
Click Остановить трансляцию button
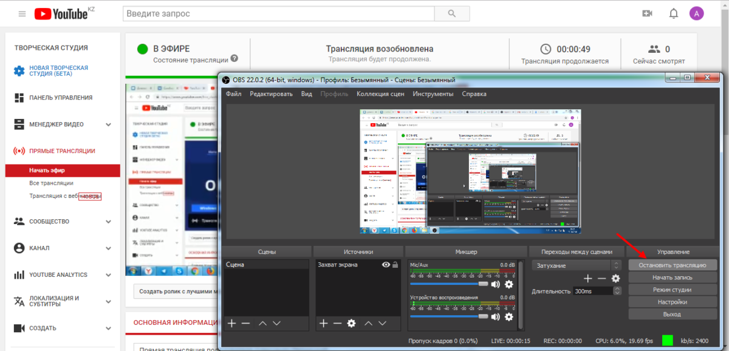(x=673, y=265)
